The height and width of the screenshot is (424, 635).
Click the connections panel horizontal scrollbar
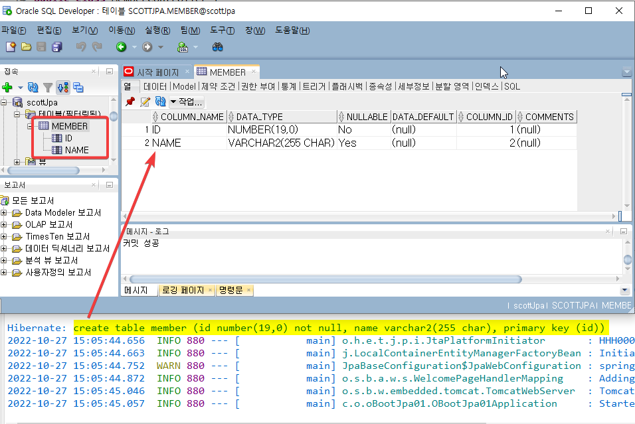43,171
